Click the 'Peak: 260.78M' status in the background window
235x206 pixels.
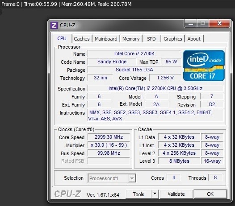[114, 4]
